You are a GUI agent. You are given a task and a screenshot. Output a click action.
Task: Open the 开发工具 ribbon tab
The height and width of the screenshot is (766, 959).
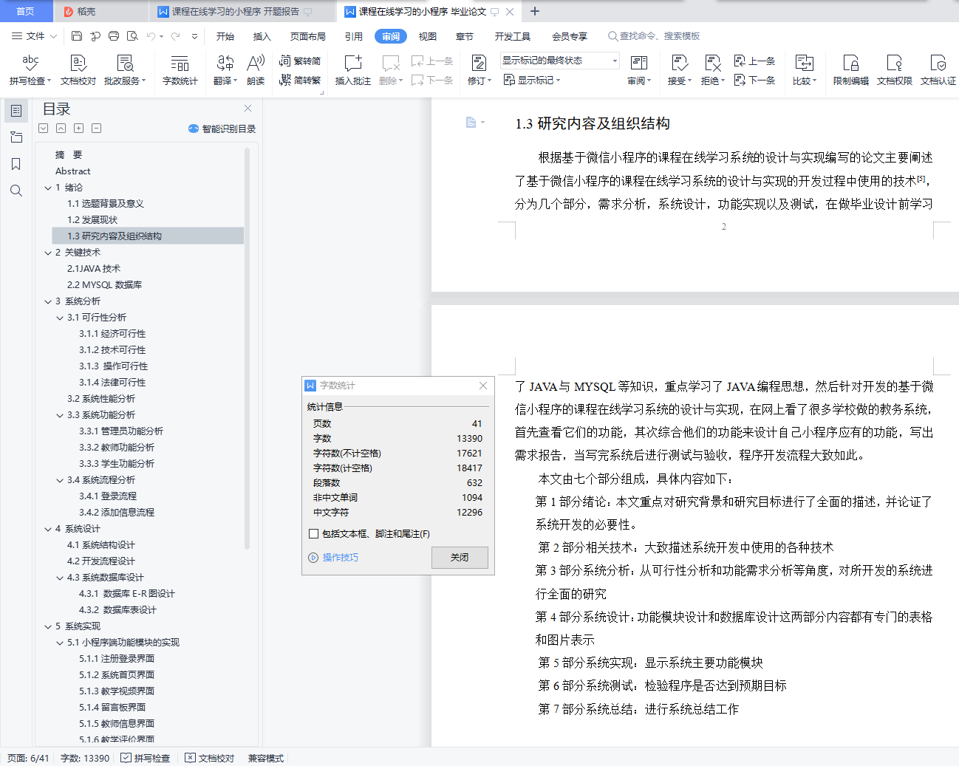(512, 35)
